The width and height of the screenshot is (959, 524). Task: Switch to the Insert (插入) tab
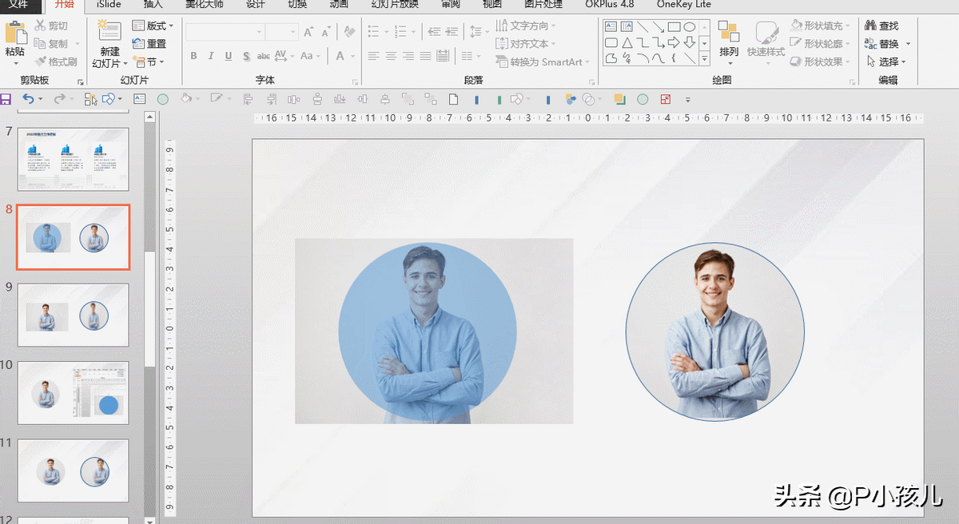coord(153,4)
